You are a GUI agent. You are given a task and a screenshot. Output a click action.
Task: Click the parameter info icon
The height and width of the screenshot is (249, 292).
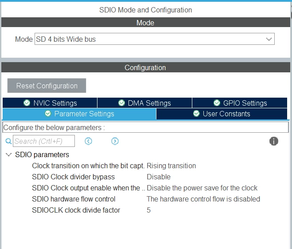click(274, 141)
